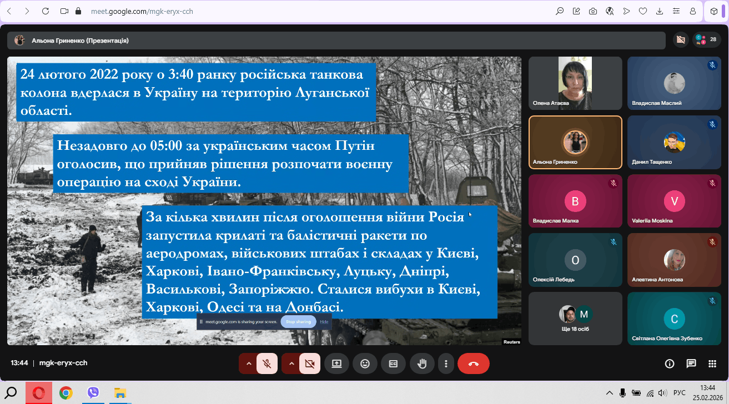
Task: Select Олена Атаєва video tile
Action: tap(575, 83)
